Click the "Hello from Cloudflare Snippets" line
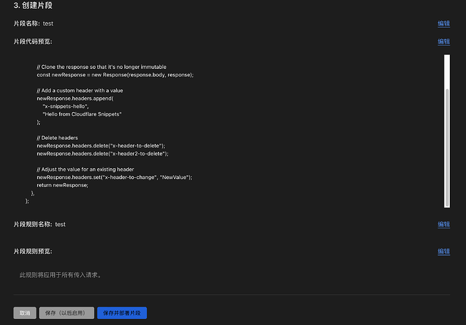This screenshot has width=466, height=325. click(x=82, y=114)
